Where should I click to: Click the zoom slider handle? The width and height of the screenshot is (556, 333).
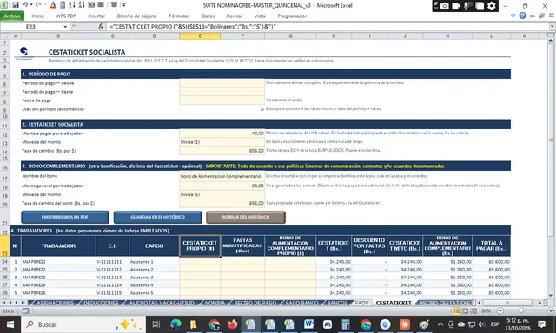pos(521,311)
